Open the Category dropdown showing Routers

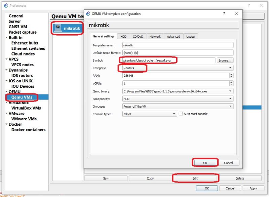(178, 68)
